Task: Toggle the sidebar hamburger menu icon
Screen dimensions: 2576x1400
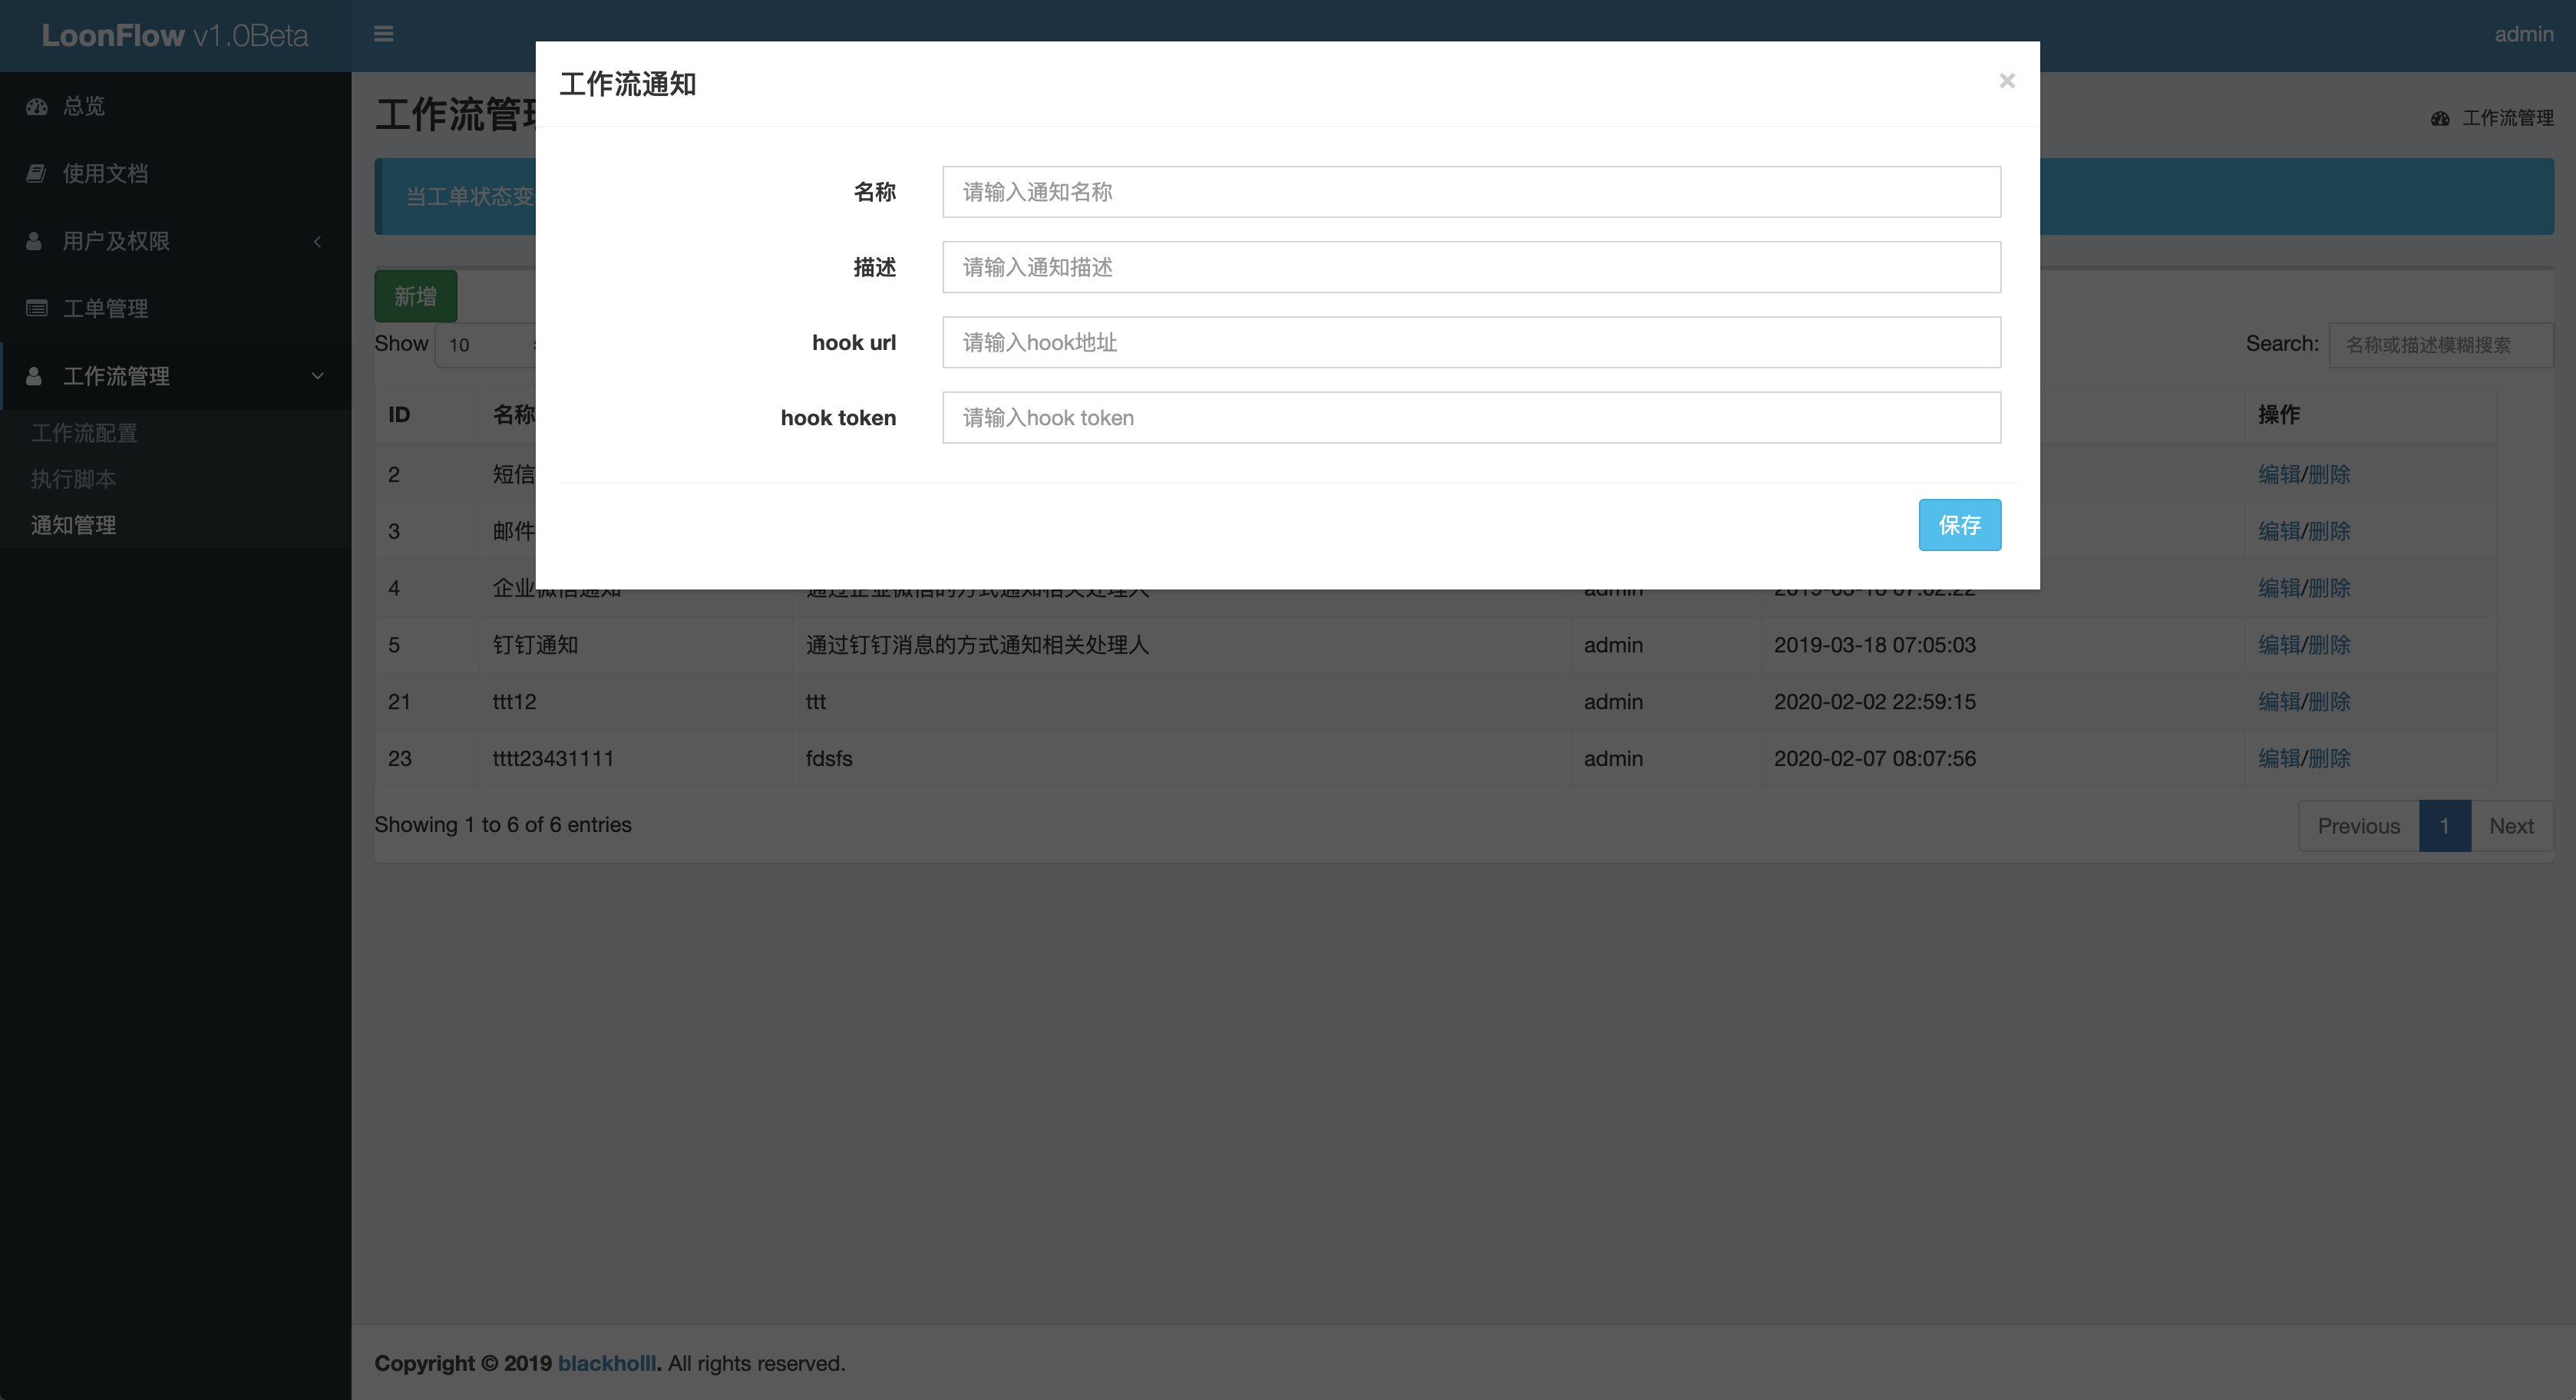Action: coord(383,34)
